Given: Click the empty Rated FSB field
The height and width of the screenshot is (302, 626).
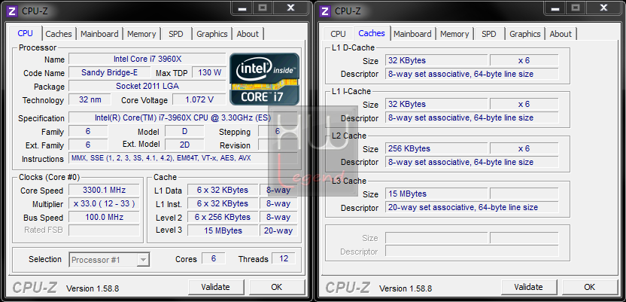Looking at the screenshot, I should coord(104,230).
